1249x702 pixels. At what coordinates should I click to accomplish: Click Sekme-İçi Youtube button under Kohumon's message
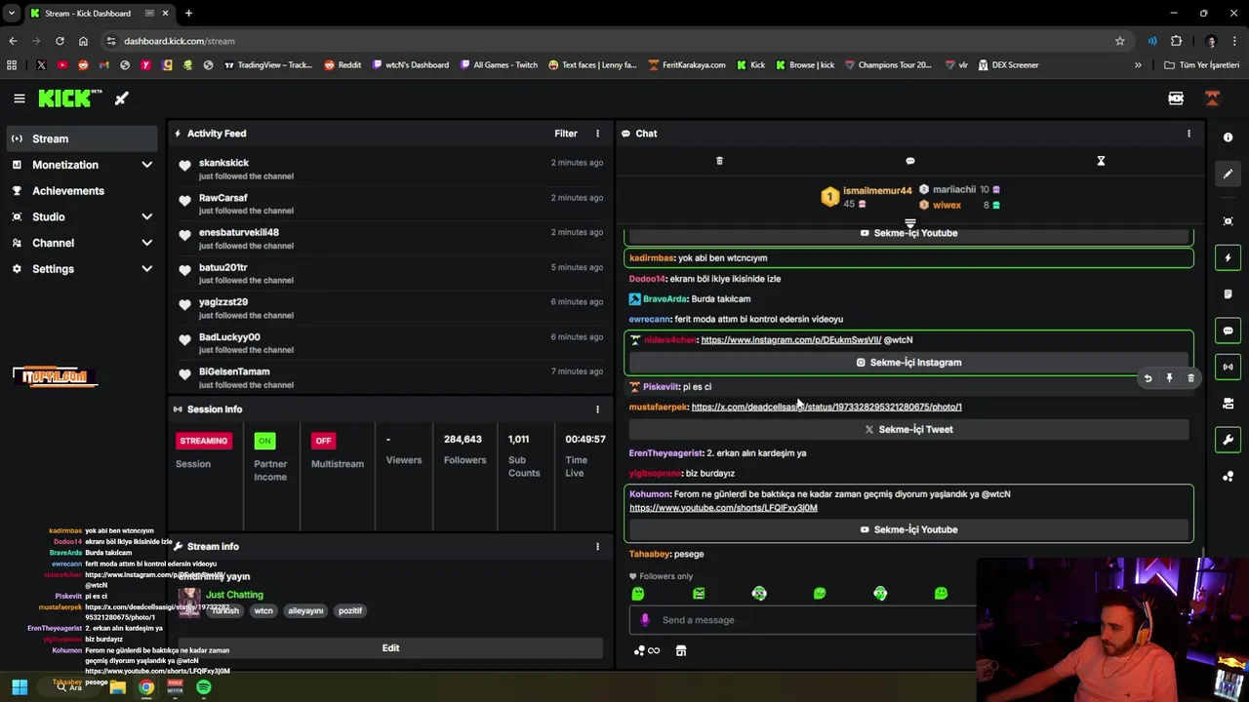908,529
